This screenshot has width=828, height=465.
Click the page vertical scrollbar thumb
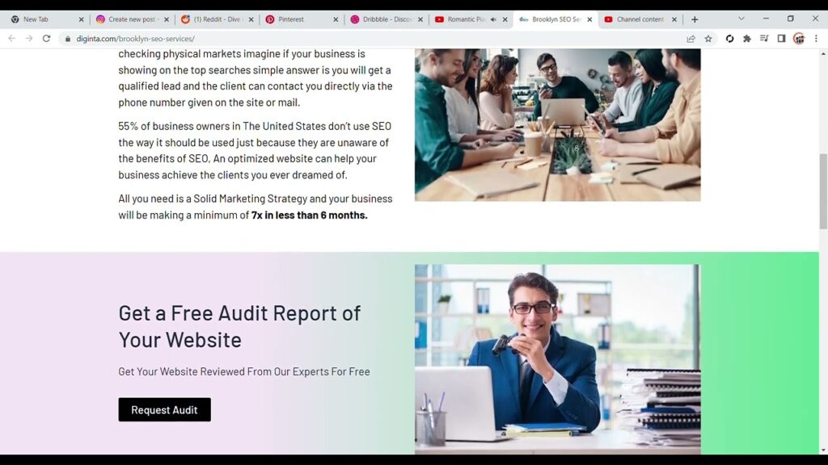[x=823, y=191]
